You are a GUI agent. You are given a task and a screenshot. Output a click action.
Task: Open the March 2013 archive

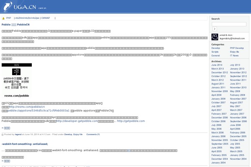click(x=218, y=69)
